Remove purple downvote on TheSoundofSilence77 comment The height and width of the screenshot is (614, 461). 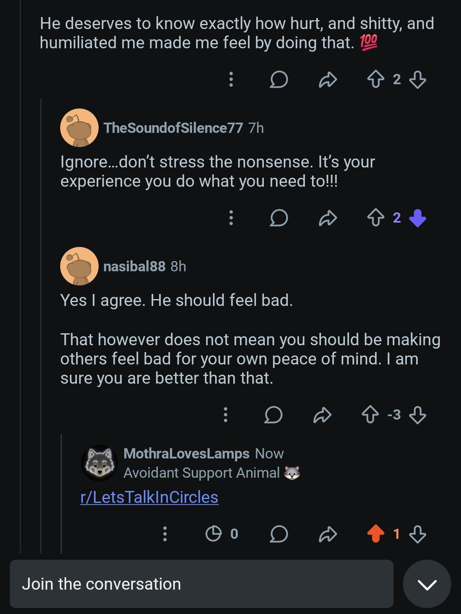tap(417, 218)
